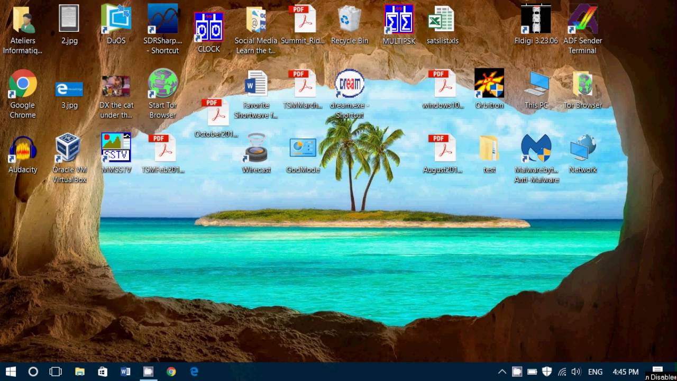The width and height of the screenshot is (677, 381).
Task: Open the Malwarebytes Anti-Malware shortcut
Action: tap(536, 148)
